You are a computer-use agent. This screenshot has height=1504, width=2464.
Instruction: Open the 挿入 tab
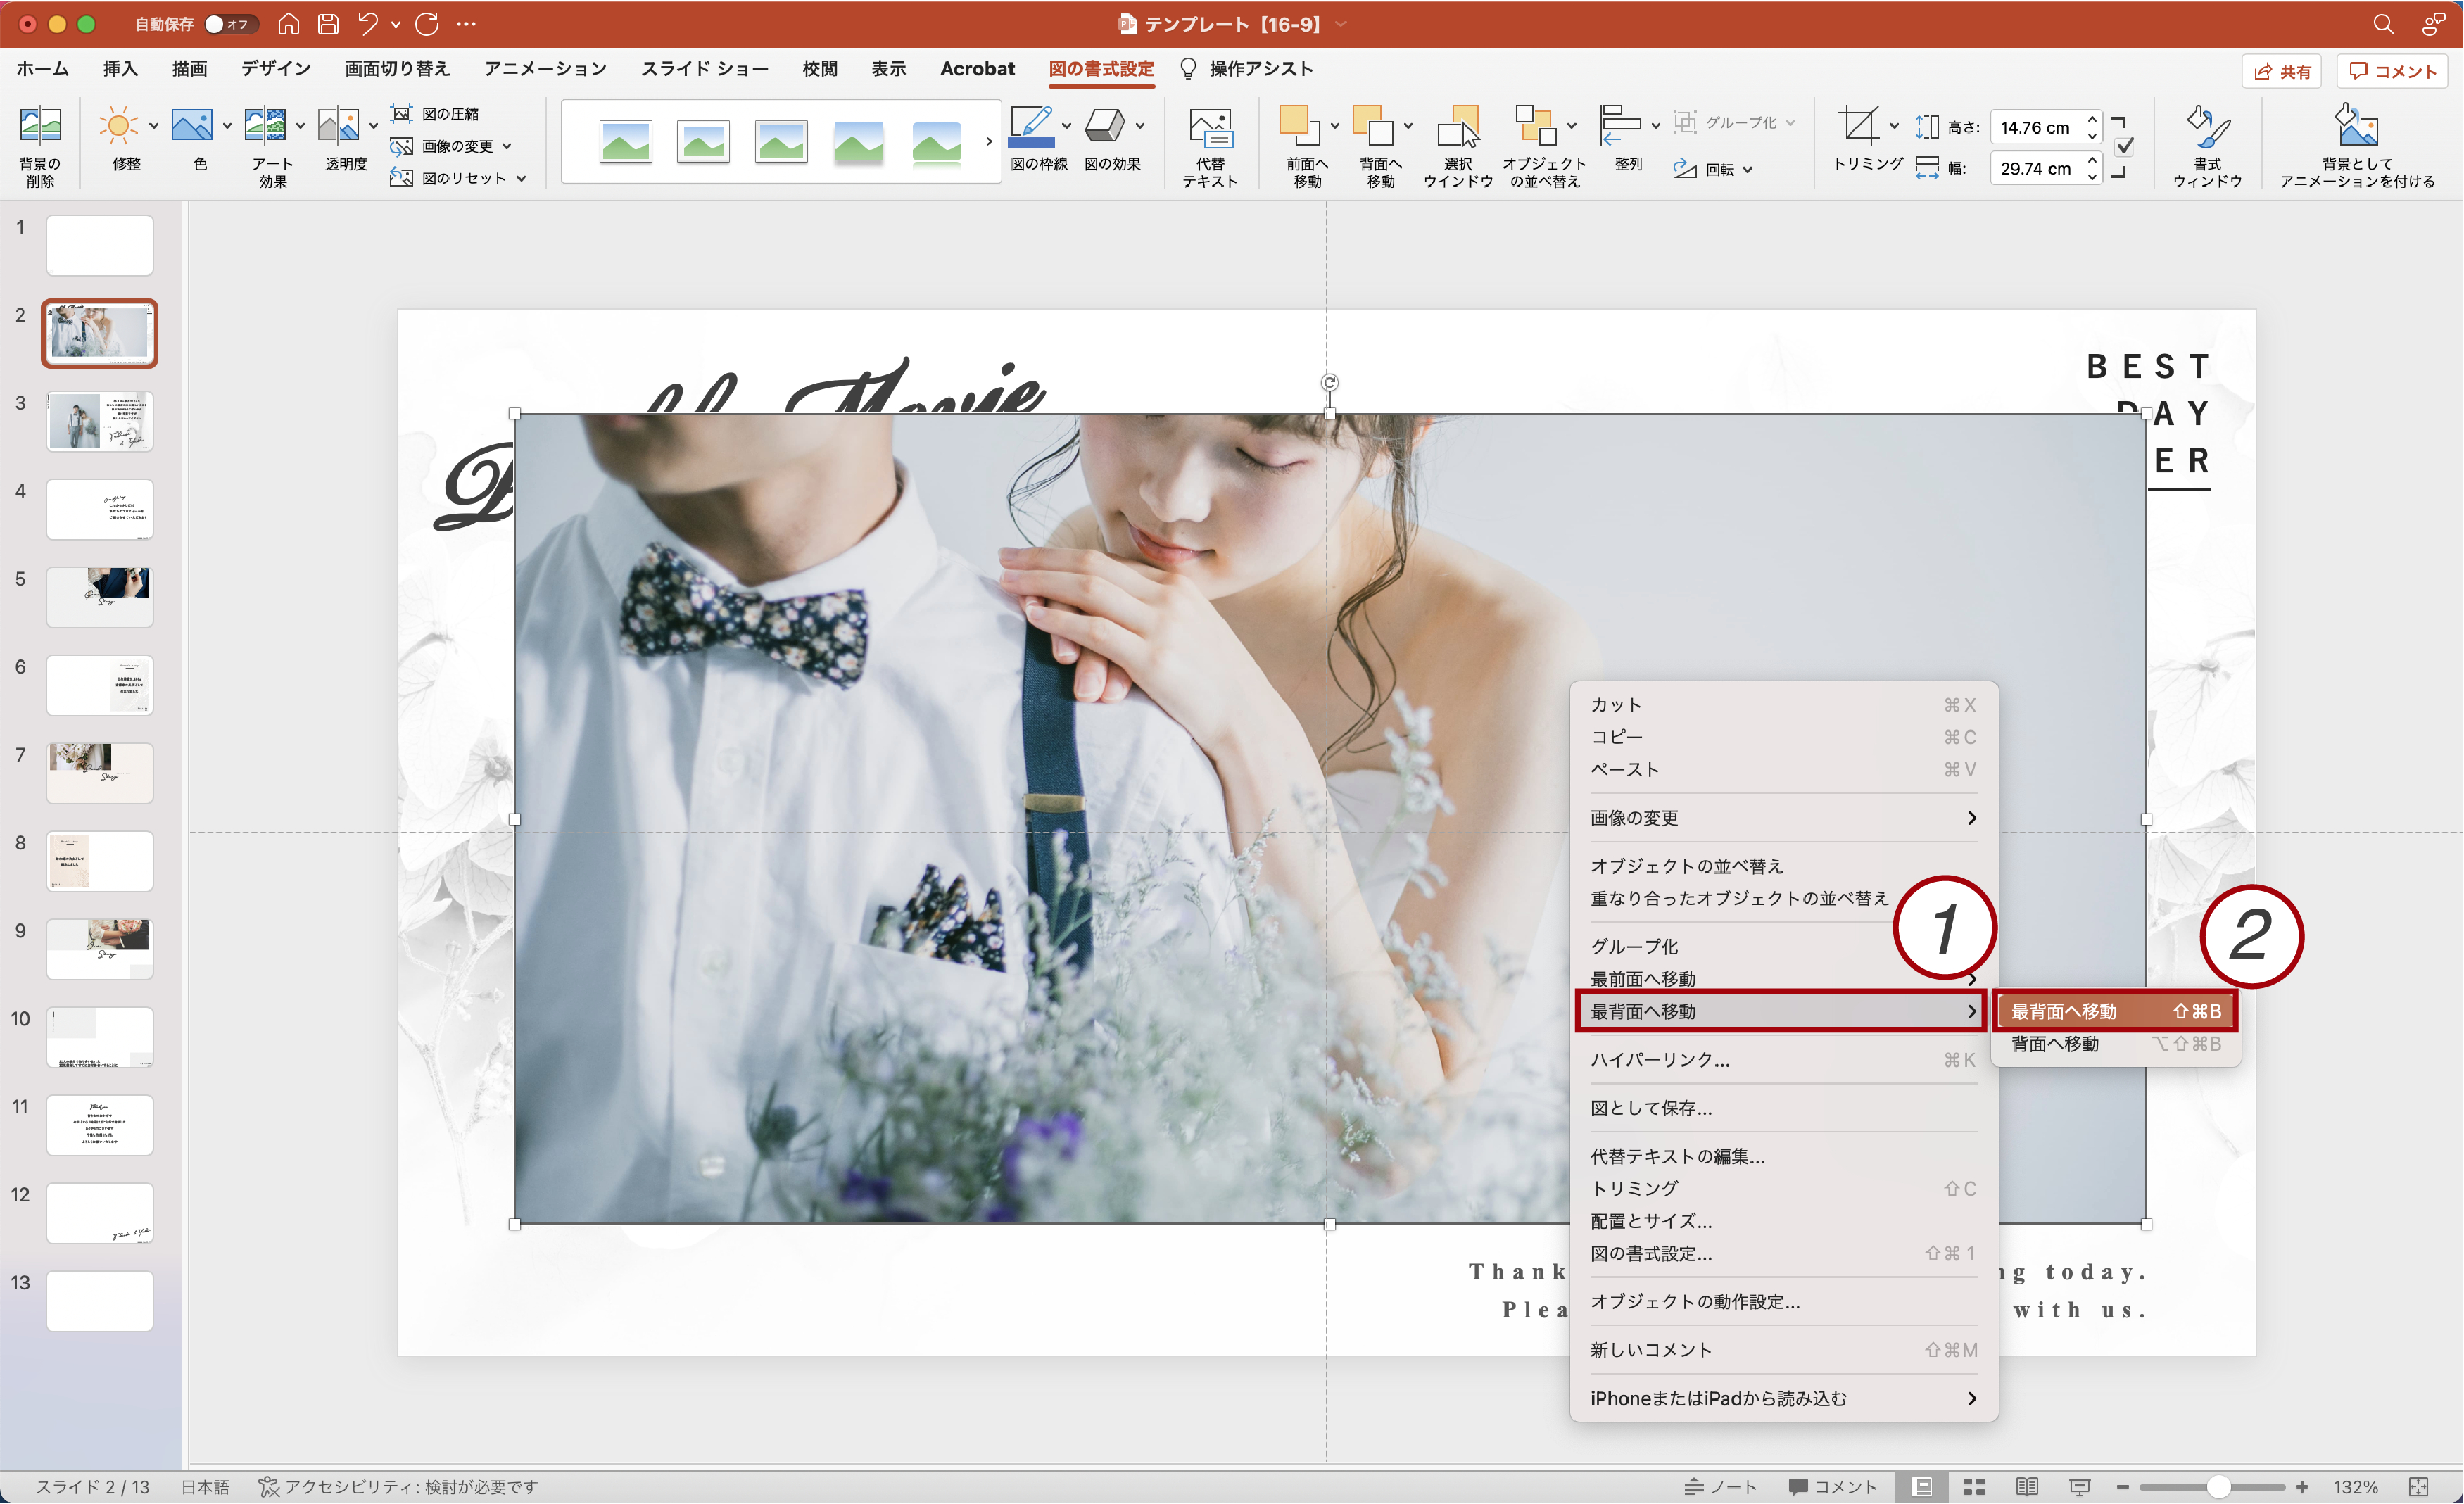(120, 68)
